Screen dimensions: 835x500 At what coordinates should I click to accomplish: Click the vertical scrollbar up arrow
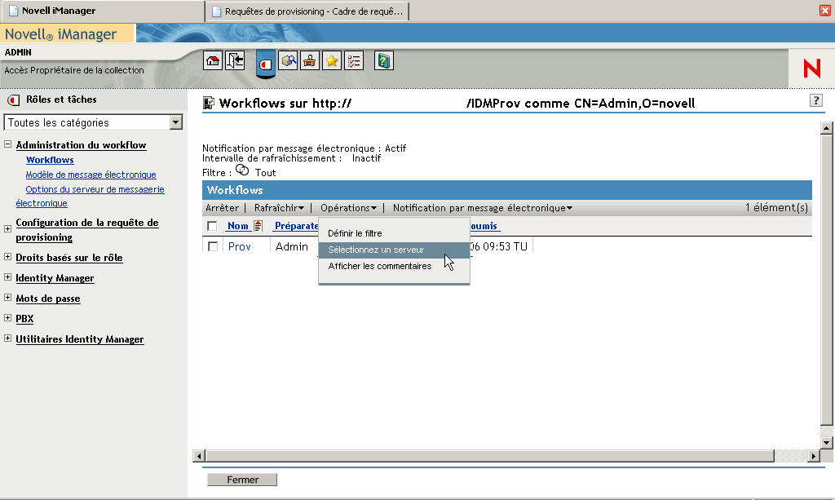pyautogui.click(x=827, y=128)
